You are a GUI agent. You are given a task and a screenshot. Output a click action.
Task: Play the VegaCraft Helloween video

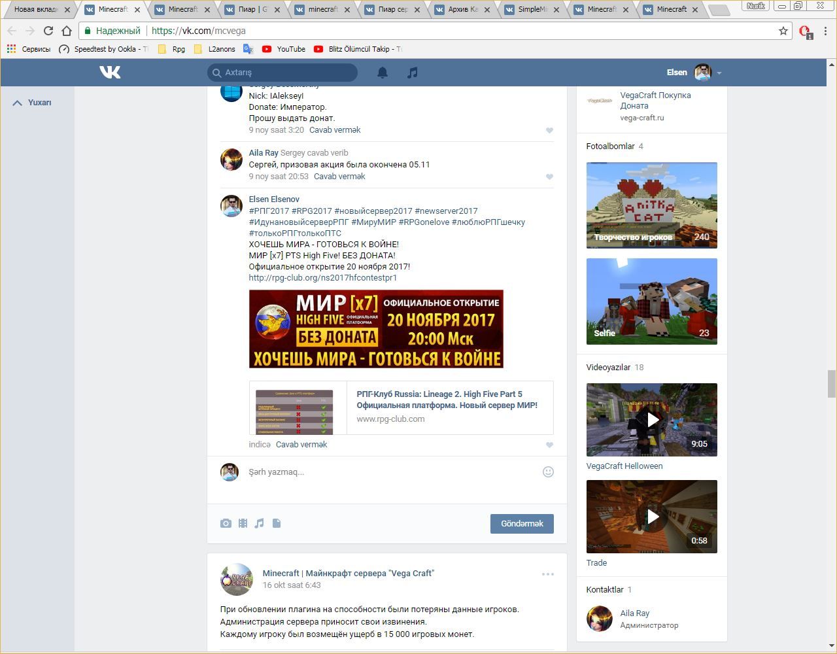tap(652, 420)
